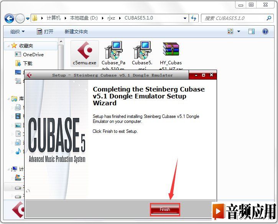Click the recent places icon under favorites
The image size is (278, 224).
click(18, 81)
